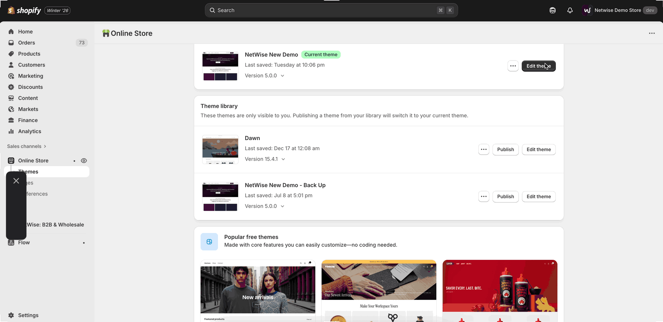
Task: Click the Shopify logo
Action: point(24,10)
